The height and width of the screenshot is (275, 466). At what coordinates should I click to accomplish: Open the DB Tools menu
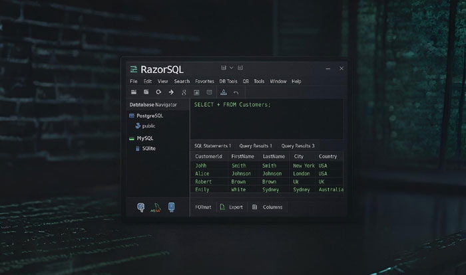tap(228, 81)
